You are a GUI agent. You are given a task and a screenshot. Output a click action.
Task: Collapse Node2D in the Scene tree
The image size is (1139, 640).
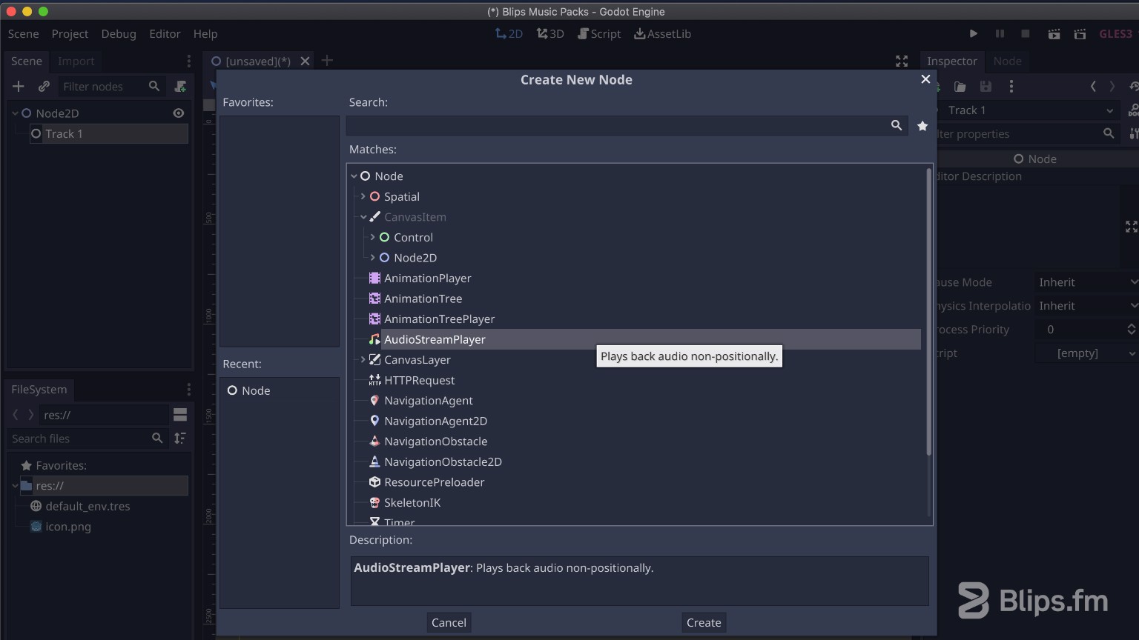[15, 113]
